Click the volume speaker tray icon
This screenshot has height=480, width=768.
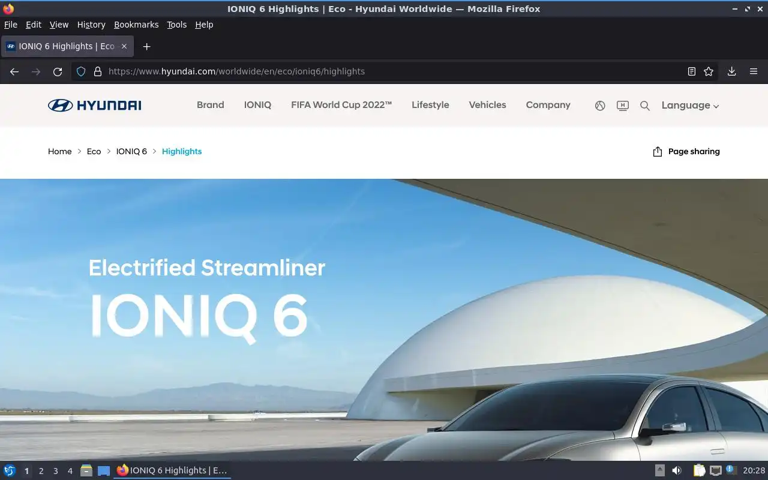point(677,471)
